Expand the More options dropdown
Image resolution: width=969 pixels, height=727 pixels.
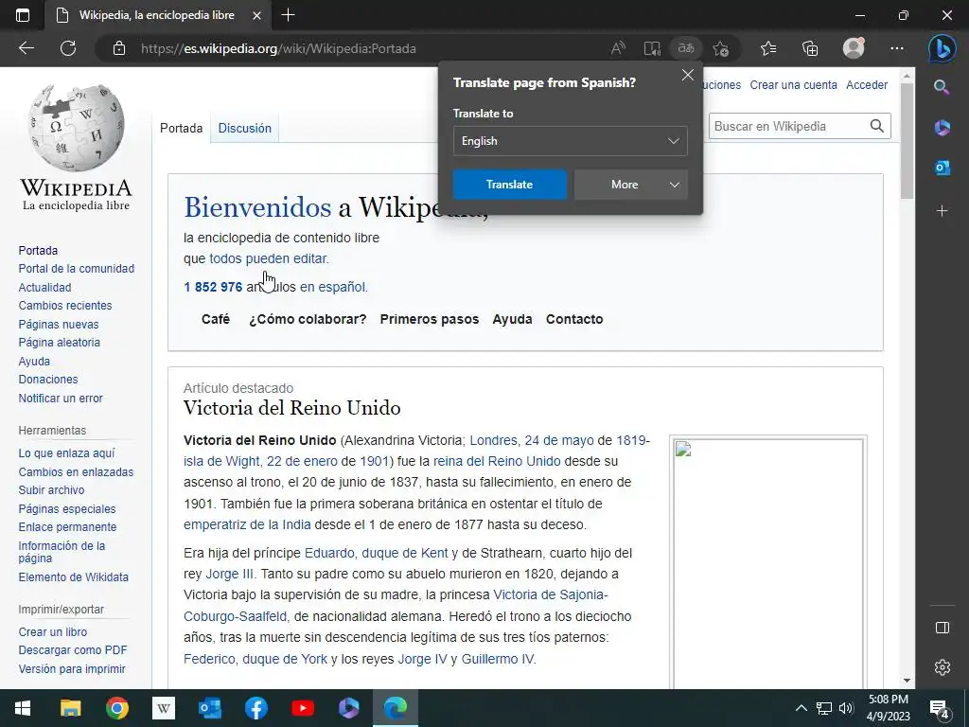click(630, 185)
